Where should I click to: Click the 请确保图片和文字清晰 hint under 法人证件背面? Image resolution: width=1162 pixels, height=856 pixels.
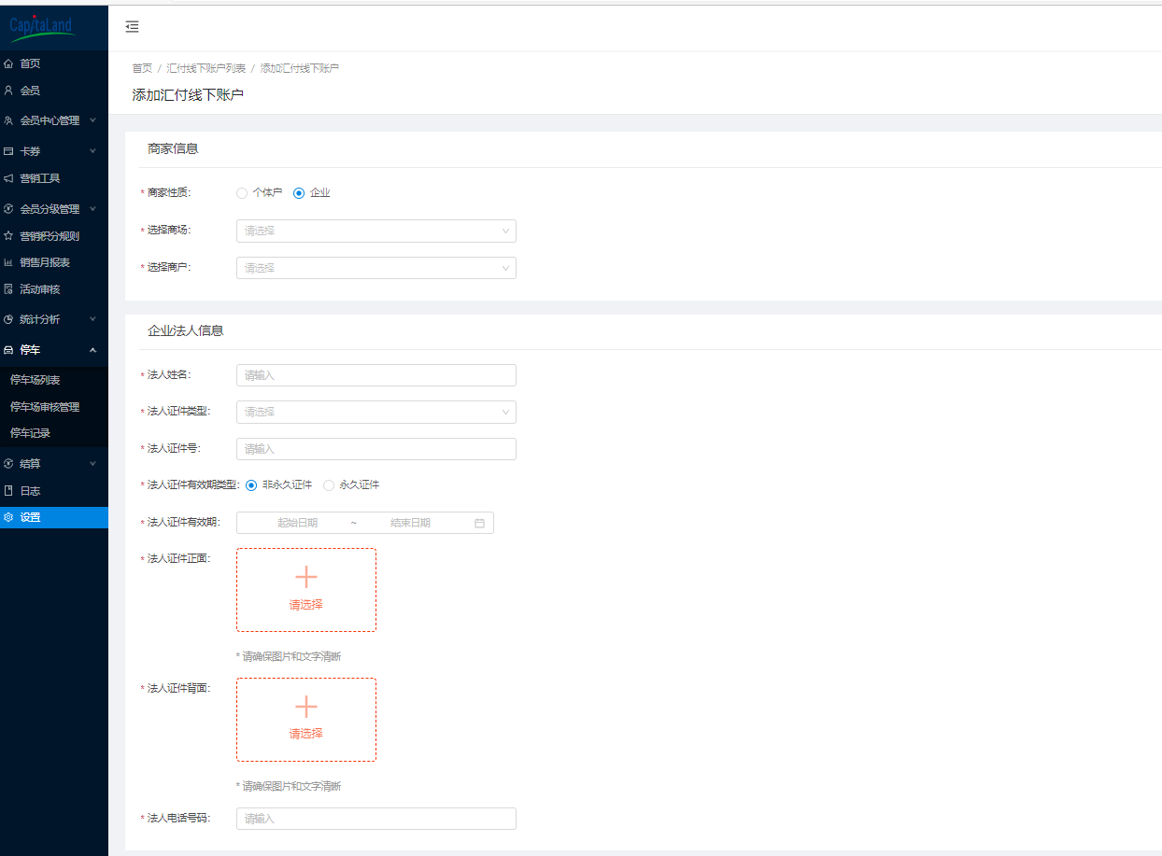point(289,786)
